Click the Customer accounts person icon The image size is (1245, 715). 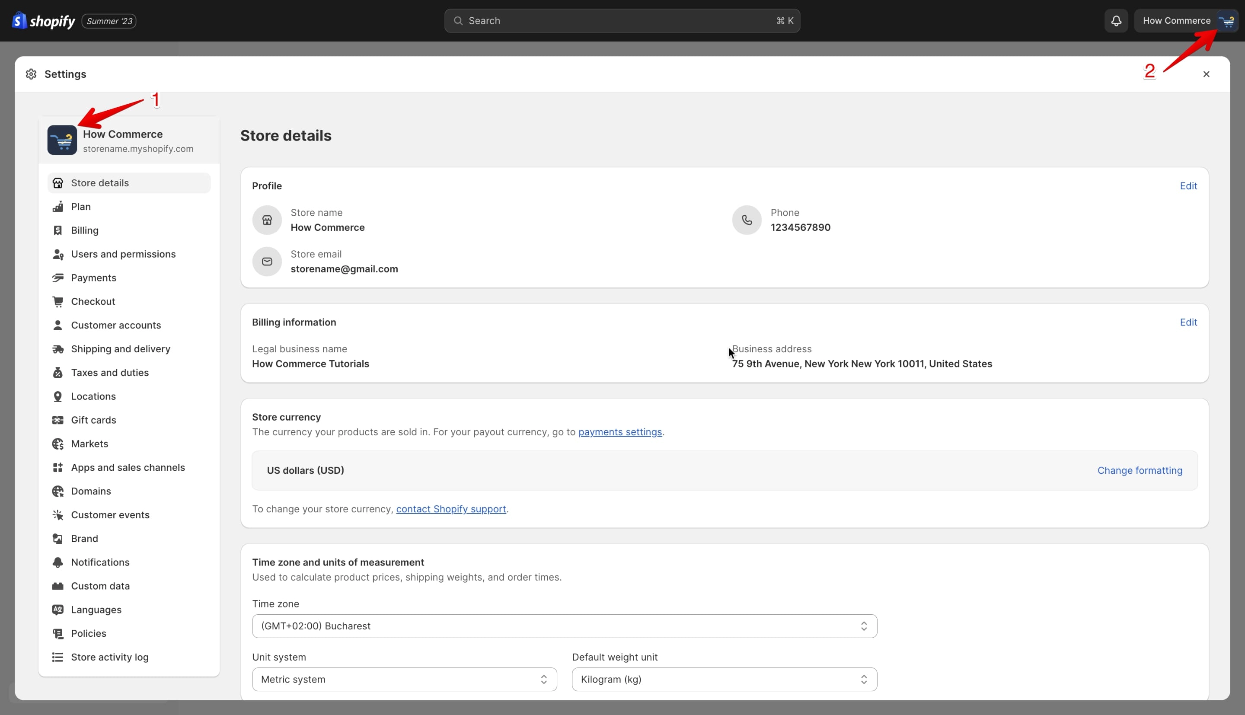point(57,325)
